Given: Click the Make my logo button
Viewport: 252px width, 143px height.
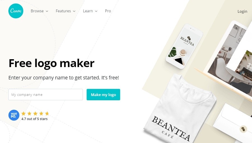Looking at the screenshot, I should coord(103,95).
